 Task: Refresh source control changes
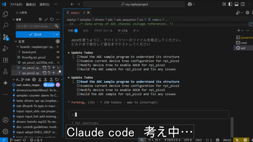pyautogui.click(x=52, y=19)
